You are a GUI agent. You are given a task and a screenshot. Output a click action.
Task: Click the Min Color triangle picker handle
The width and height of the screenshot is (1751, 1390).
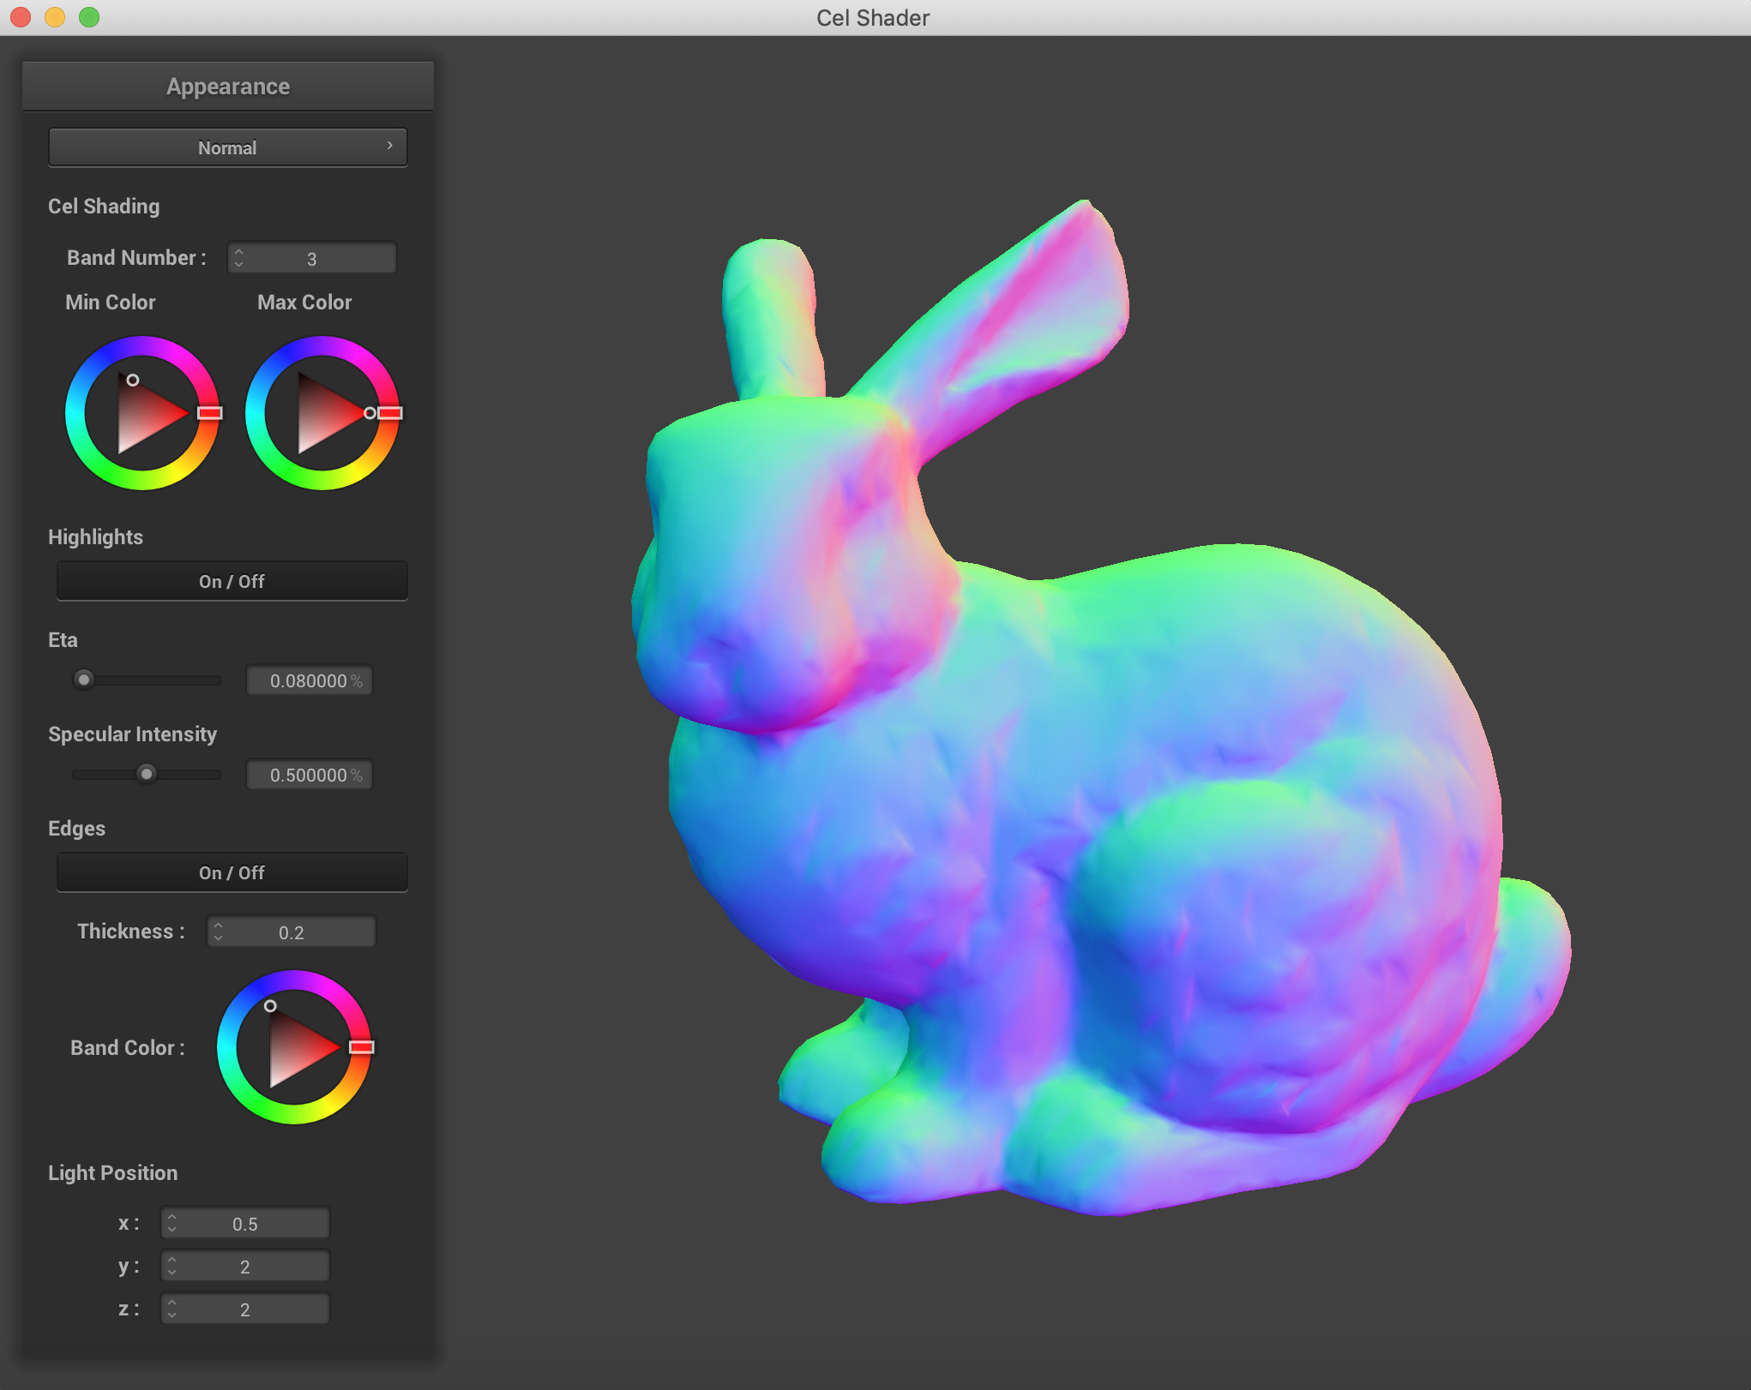tap(133, 380)
